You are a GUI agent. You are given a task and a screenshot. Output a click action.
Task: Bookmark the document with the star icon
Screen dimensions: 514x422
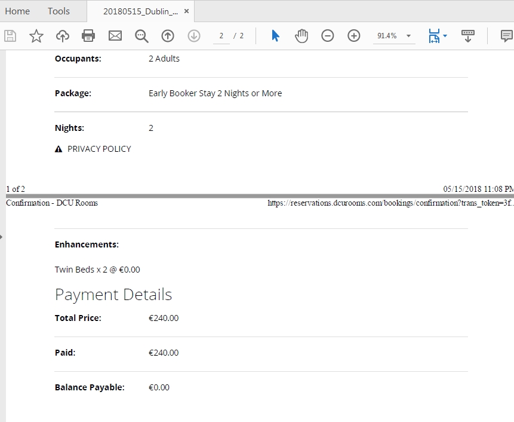click(x=36, y=36)
